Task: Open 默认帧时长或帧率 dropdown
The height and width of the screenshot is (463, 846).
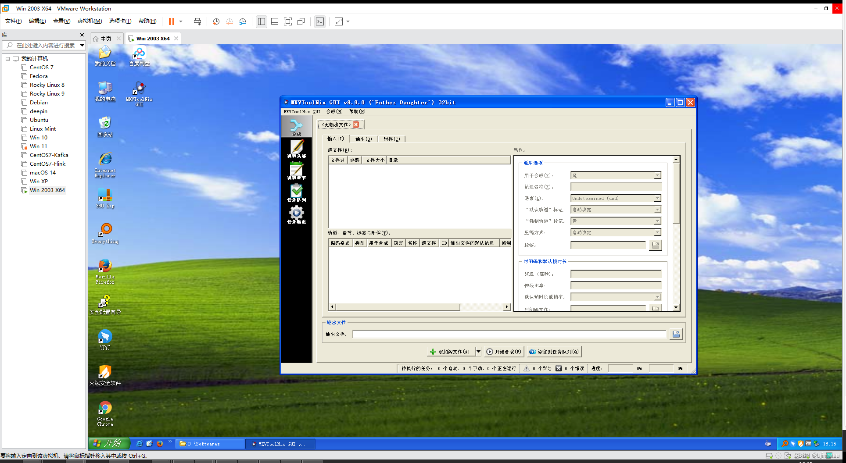Action: tap(616, 297)
